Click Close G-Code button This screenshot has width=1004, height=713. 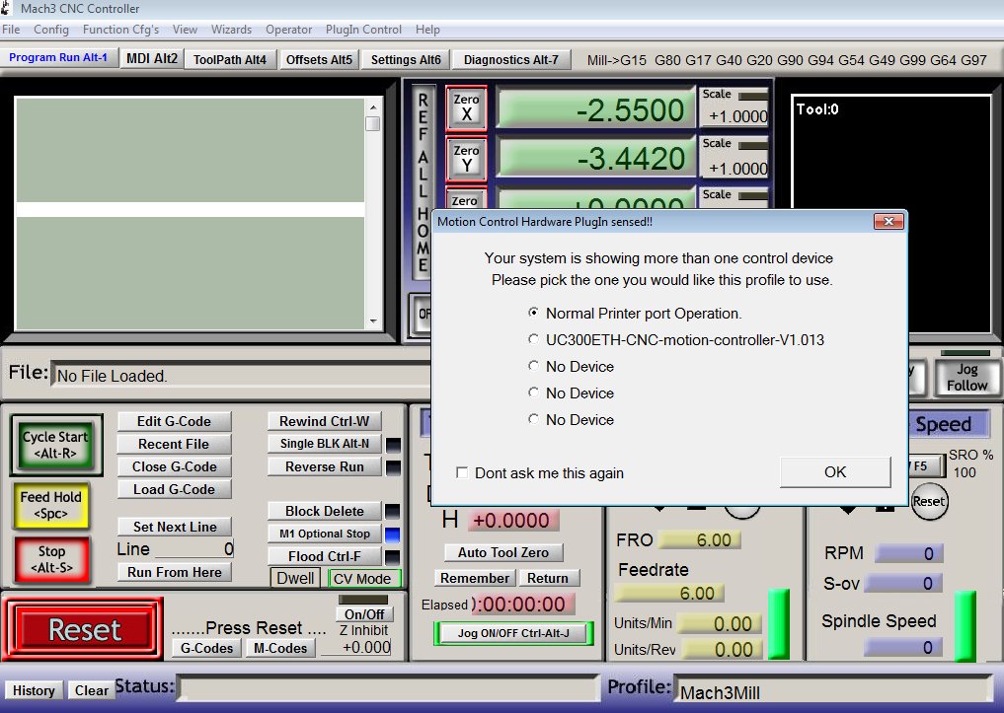pos(174,466)
